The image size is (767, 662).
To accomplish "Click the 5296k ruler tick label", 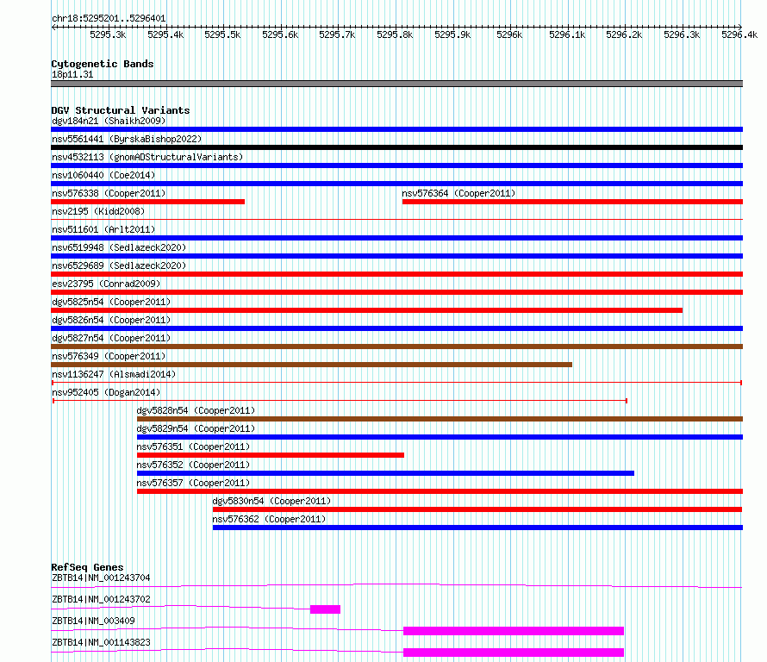I will [x=509, y=34].
